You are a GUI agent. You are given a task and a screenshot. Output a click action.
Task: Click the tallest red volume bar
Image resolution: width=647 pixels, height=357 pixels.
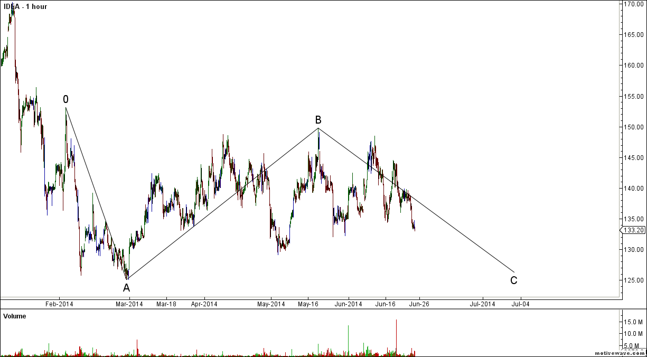tap(396, 337)
